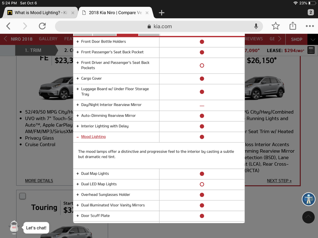Expand Dual LED Map Lights row
The width and height of the screenshot is (318, 238).
click(x=77, y=184)
